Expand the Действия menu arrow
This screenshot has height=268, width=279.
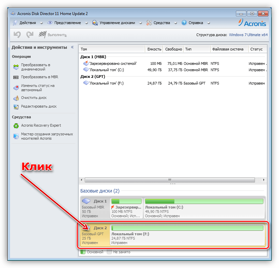tap(41, 23)
